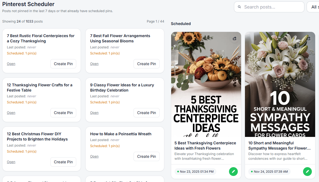This screenshot has width=319, height=182.
Task: Create Pin for Poinsettia Wreath post
Action: coord(146,156)
